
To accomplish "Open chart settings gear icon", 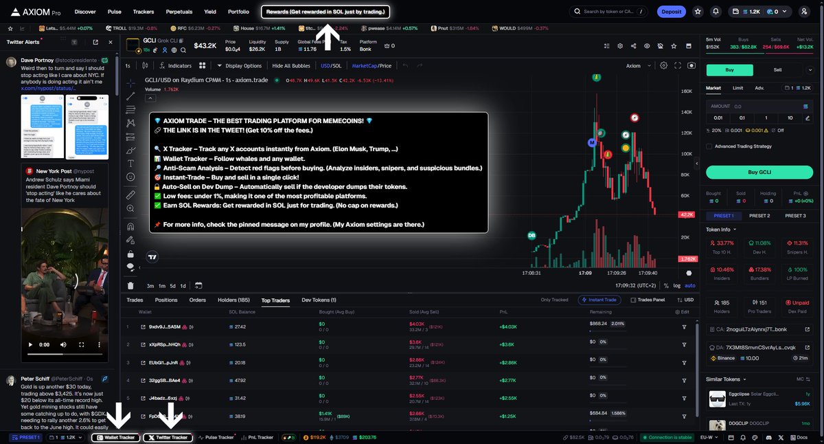I will click(663, 65).
